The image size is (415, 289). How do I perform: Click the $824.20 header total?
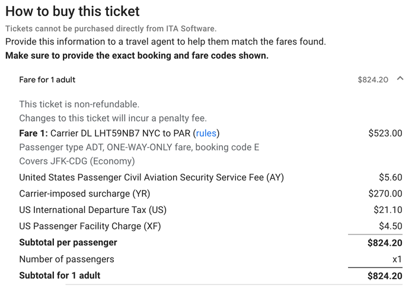tap(373, 80)
